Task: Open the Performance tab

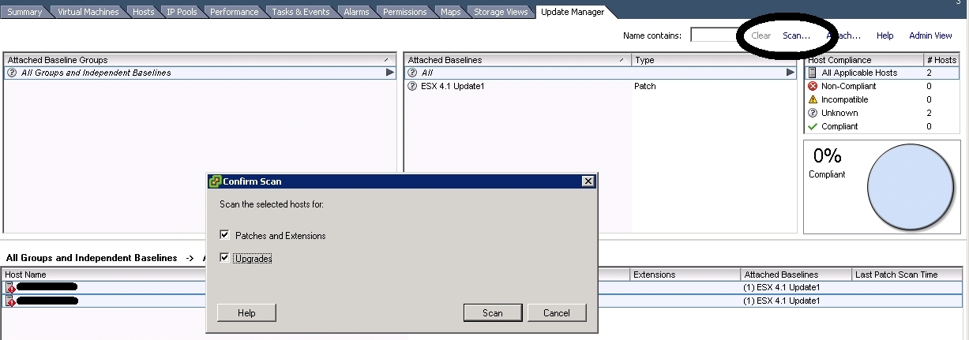Action: [x=234, y=12]
